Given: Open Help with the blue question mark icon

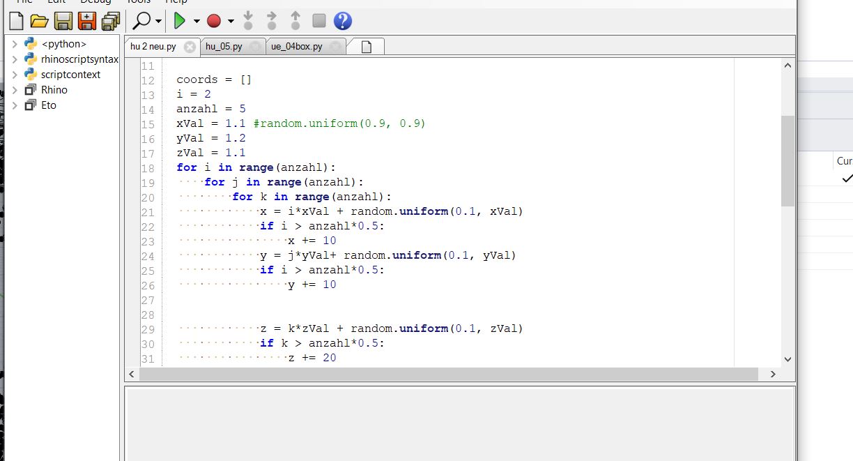Looking at the screenshot, I should coord(342,21).
